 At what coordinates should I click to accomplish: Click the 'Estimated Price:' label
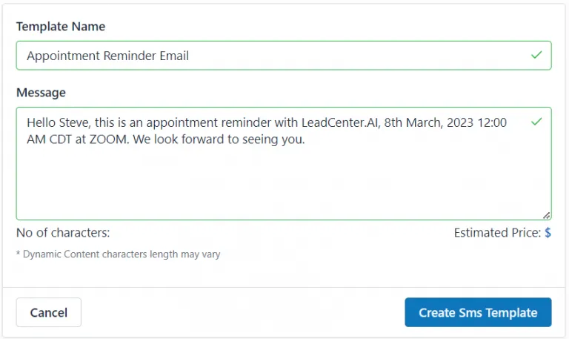pyautogui.click(x=498, y=232)
